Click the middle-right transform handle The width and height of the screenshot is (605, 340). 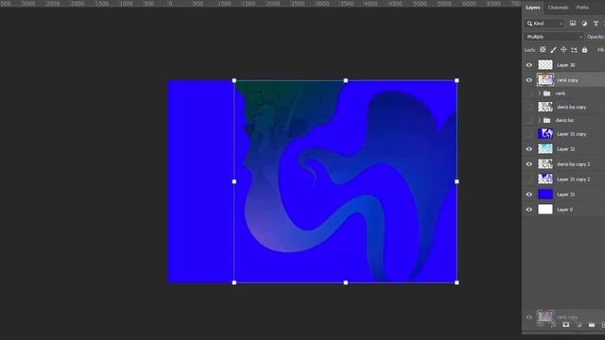click(x=457, y=181)
